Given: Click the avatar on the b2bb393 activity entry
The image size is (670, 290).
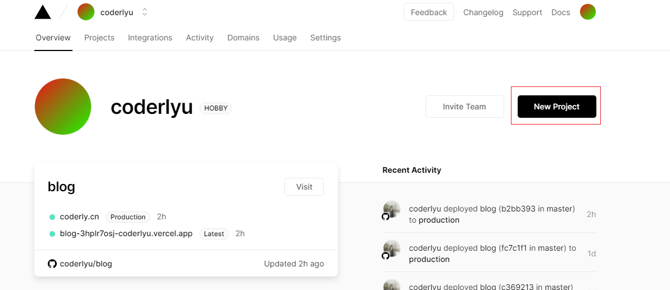Looking at the screenshot, I should point(391,210).
